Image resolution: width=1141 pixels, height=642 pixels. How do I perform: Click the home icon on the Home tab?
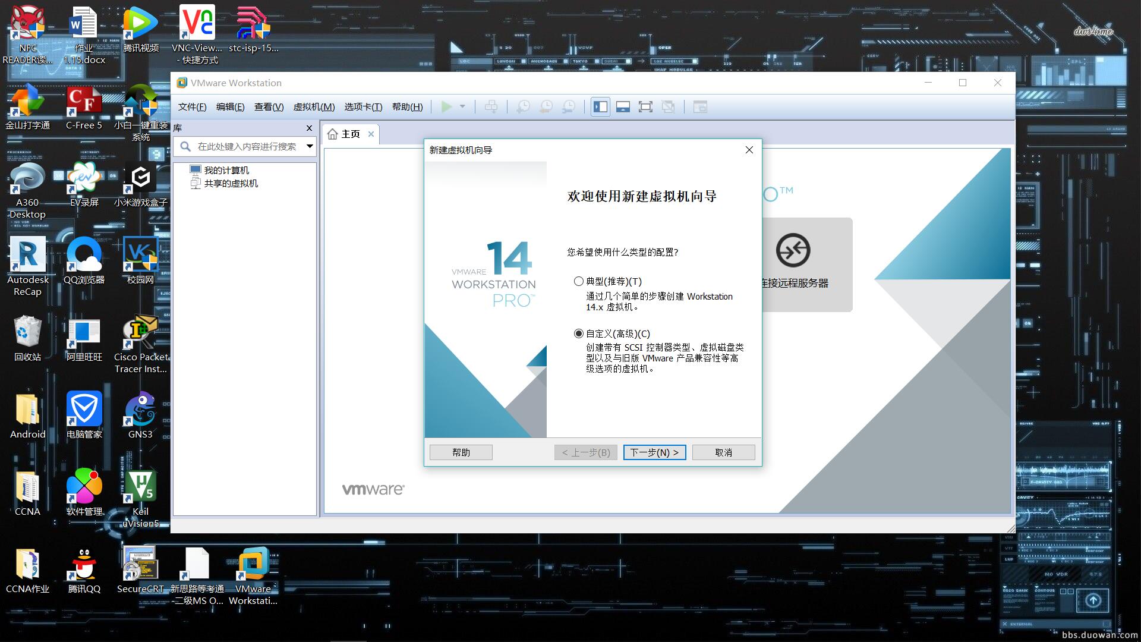[333, 134]
